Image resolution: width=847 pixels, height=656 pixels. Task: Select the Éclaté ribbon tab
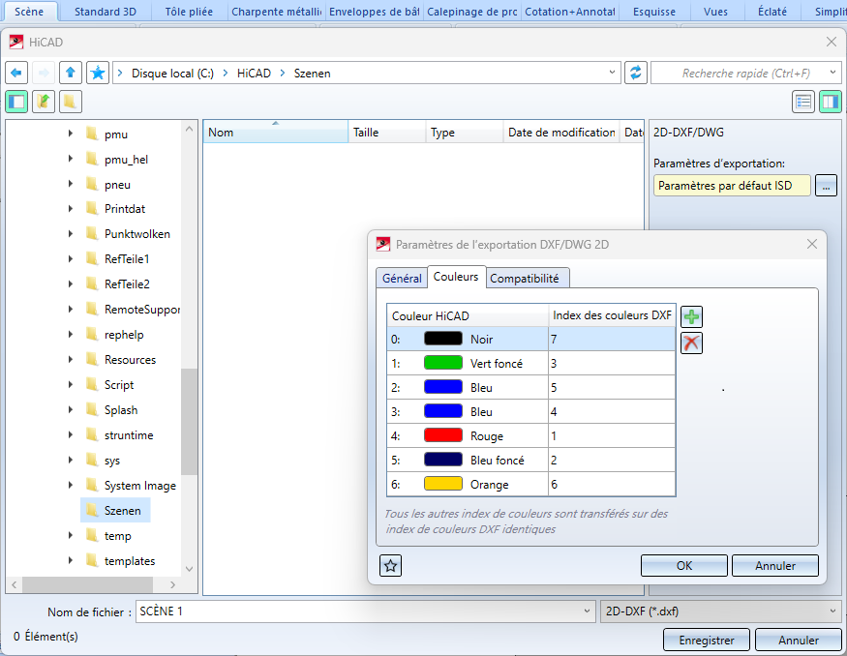coord(772,12)
